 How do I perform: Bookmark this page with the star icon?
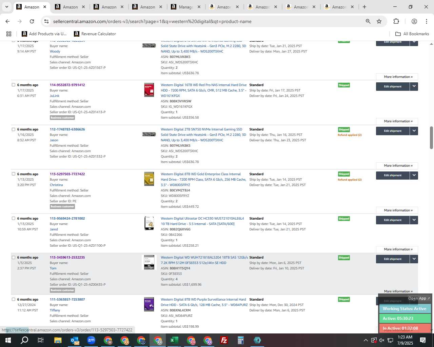(x=379, y=21)
